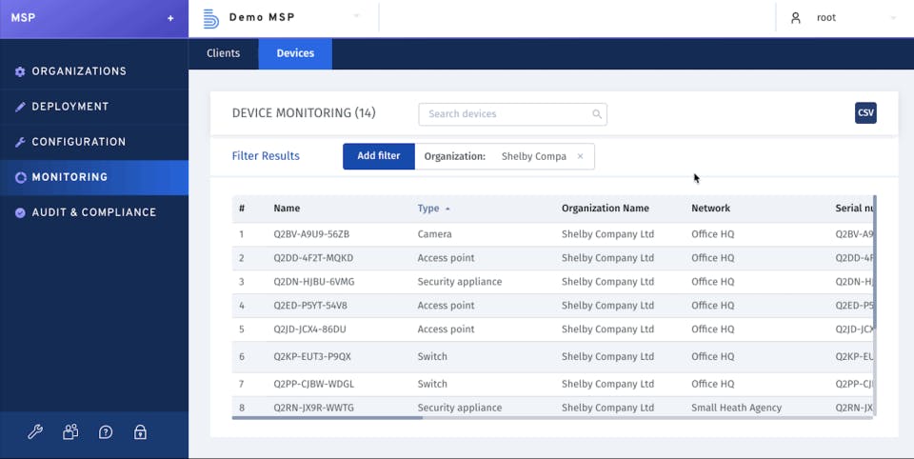
Task: Open the Organization filter value Shelby Compa
Action: tap(533, 156)
